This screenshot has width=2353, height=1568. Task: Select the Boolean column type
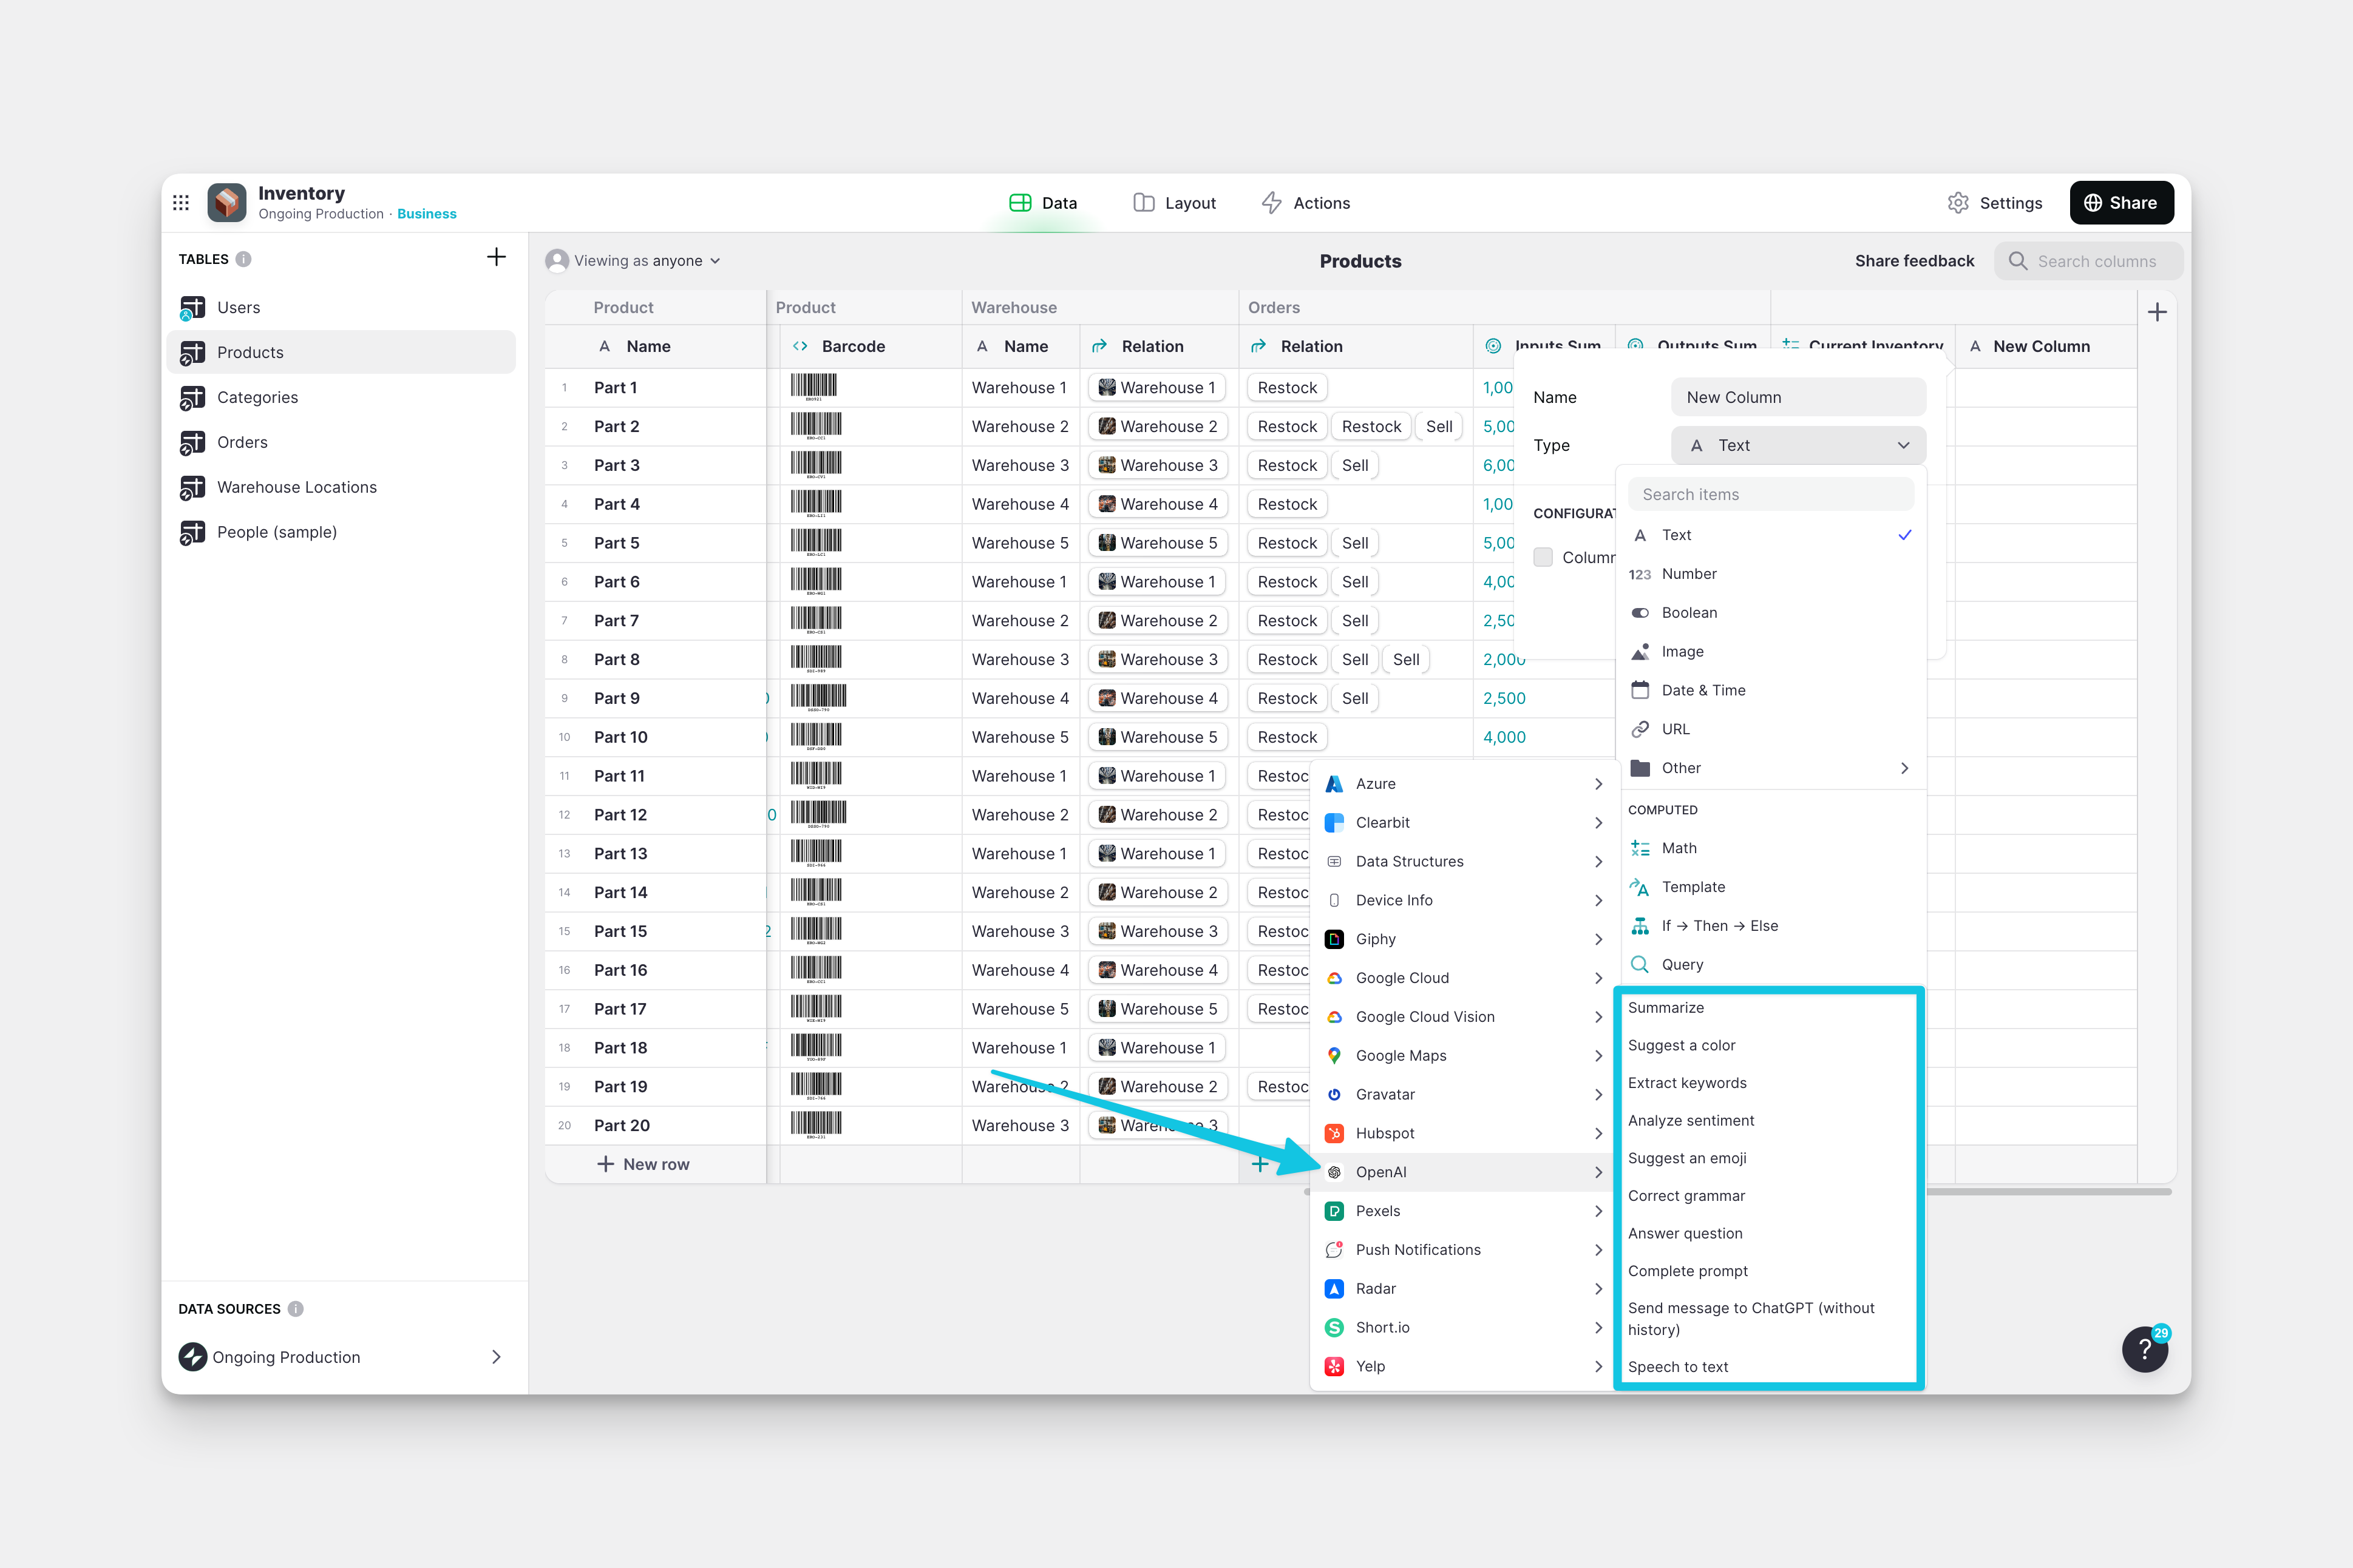click(1689, 612)
